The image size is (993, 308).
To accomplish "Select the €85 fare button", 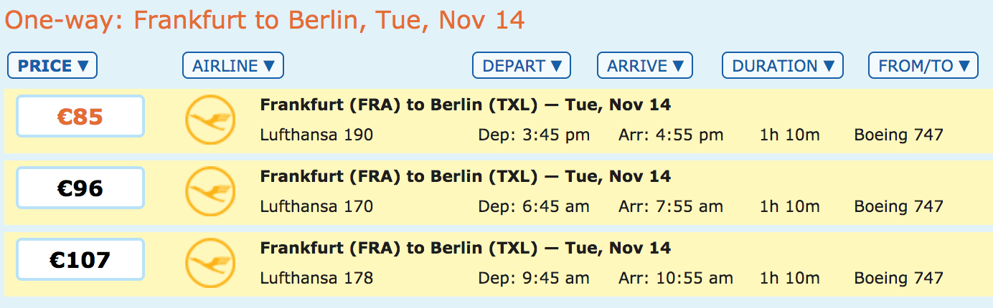I will tap(80, 116).
